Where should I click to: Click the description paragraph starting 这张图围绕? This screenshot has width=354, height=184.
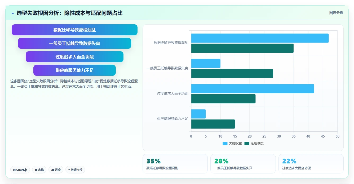pos(74,84)
